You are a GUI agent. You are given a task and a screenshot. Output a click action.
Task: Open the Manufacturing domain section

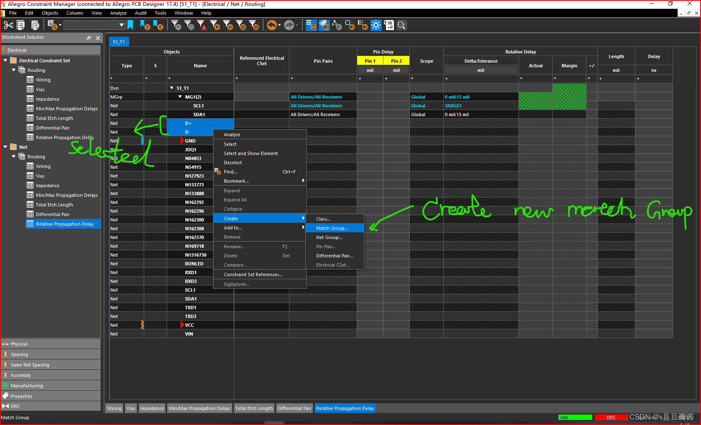click(x=51, y=386)
